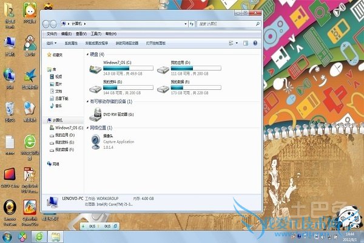Screen dimensions: 364x243
Task: Open the view options dropdown arrow
Action: click(237, 43)
